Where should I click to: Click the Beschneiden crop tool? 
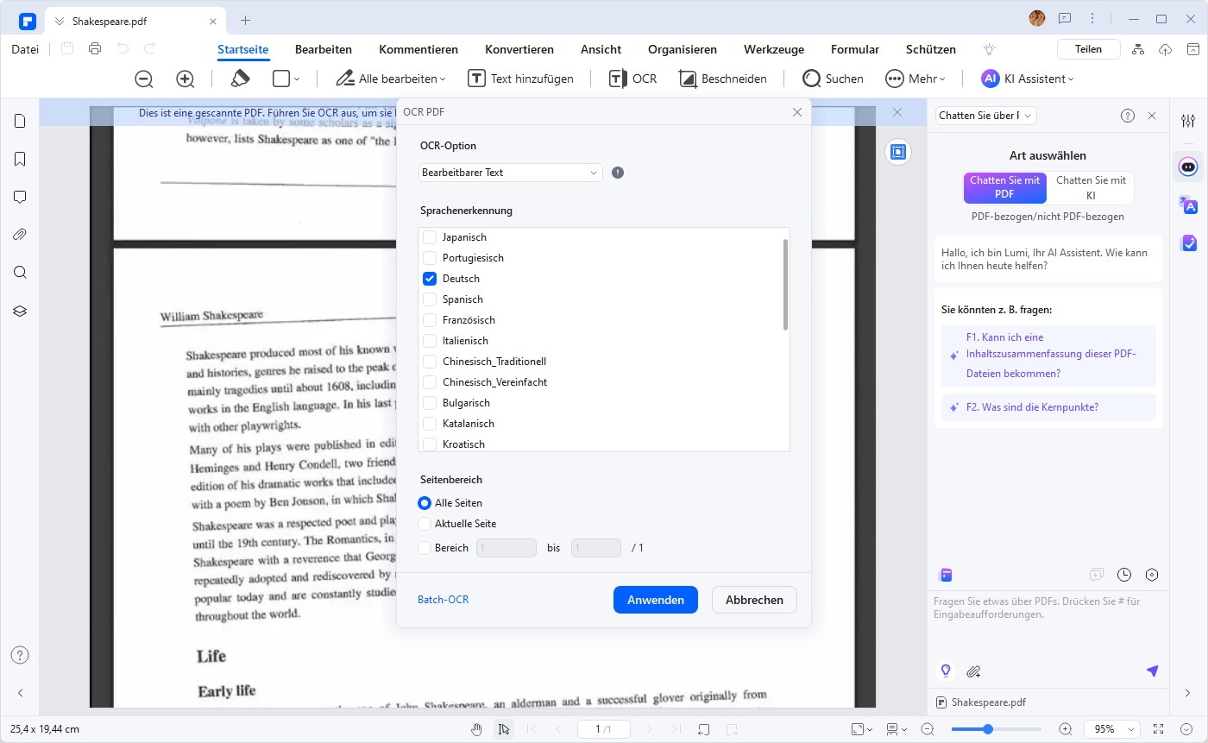pyautogui.click(x=723, y=79)
